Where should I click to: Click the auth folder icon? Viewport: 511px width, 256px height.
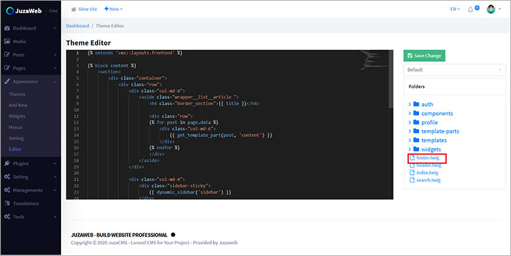click(416, 104)
